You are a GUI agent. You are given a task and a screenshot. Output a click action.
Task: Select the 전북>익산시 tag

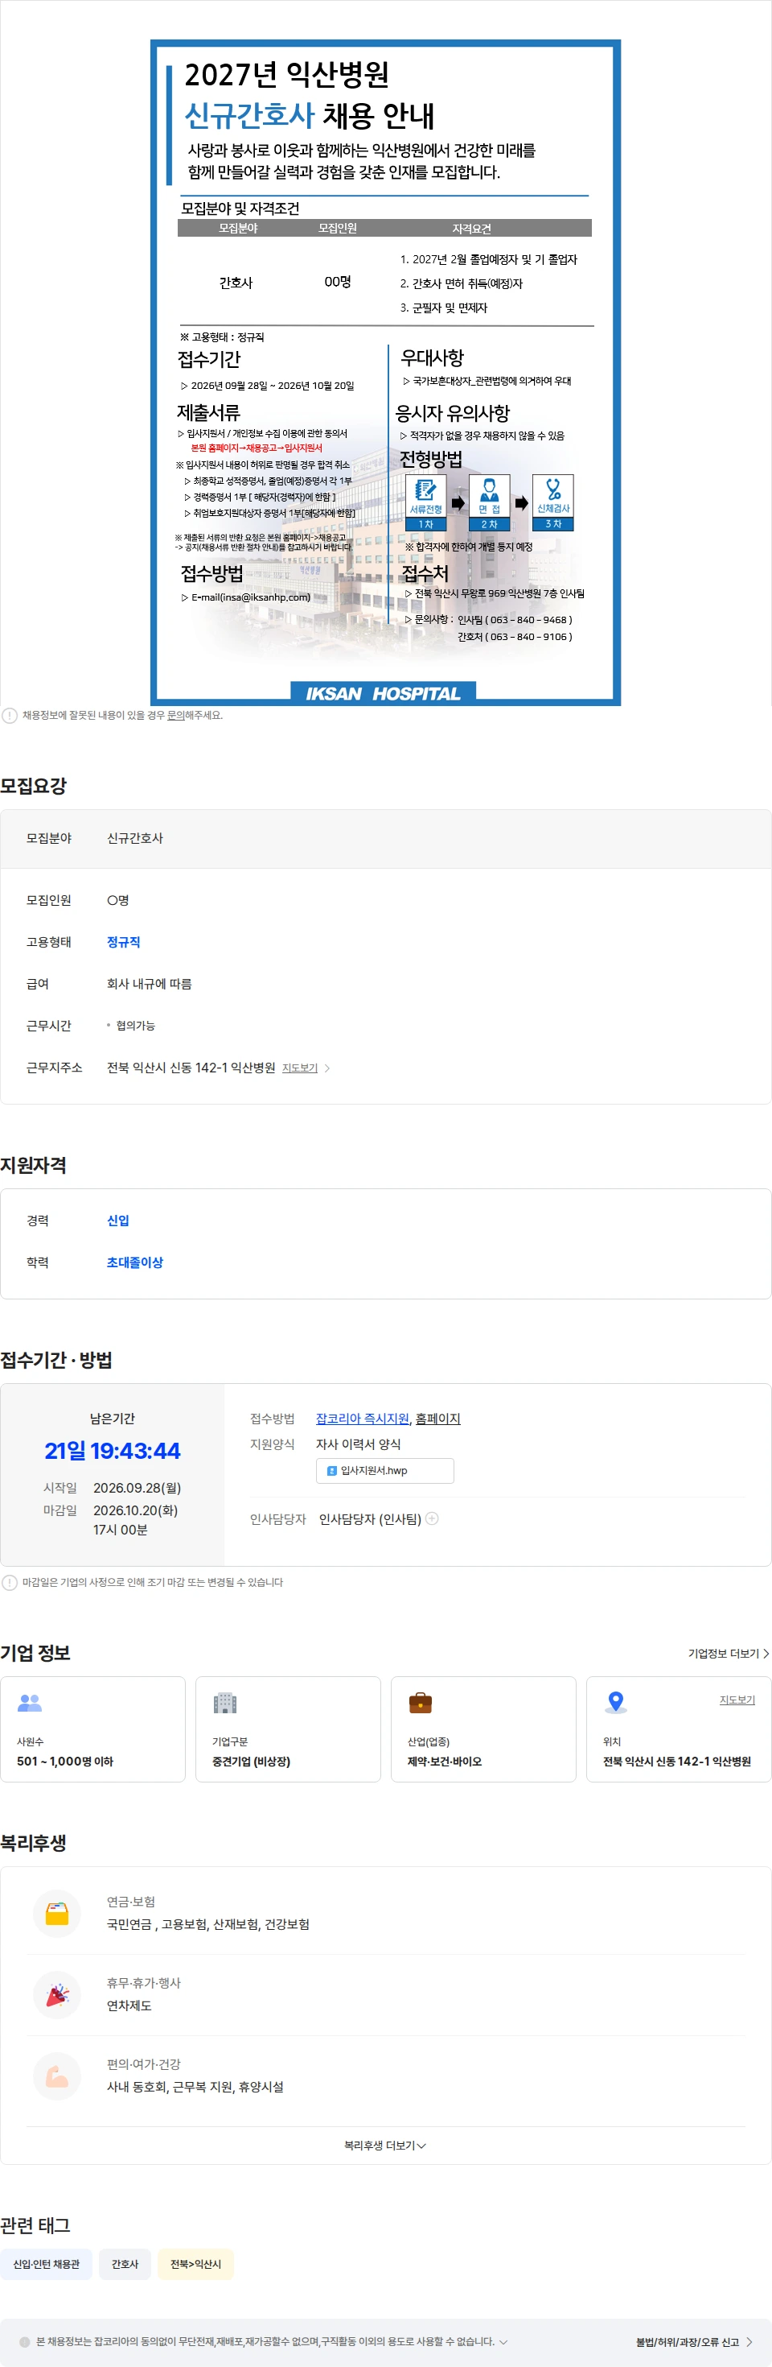pos(195,2264)
